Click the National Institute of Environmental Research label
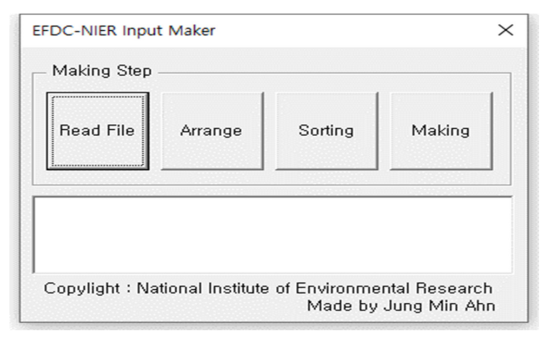 (x=314, y=288)
